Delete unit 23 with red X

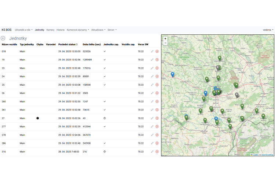pos(157,68)
